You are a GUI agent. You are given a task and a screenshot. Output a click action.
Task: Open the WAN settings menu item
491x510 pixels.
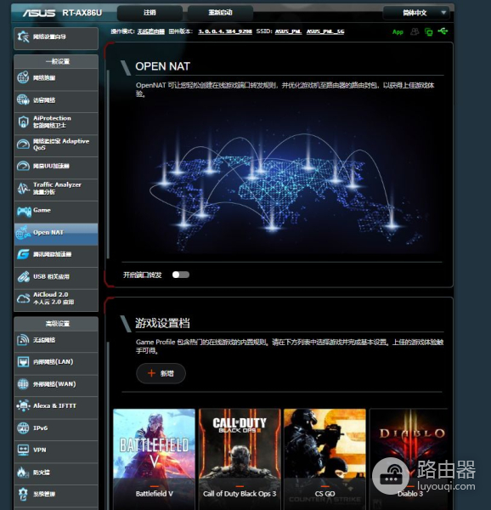(x=56, y=384)
